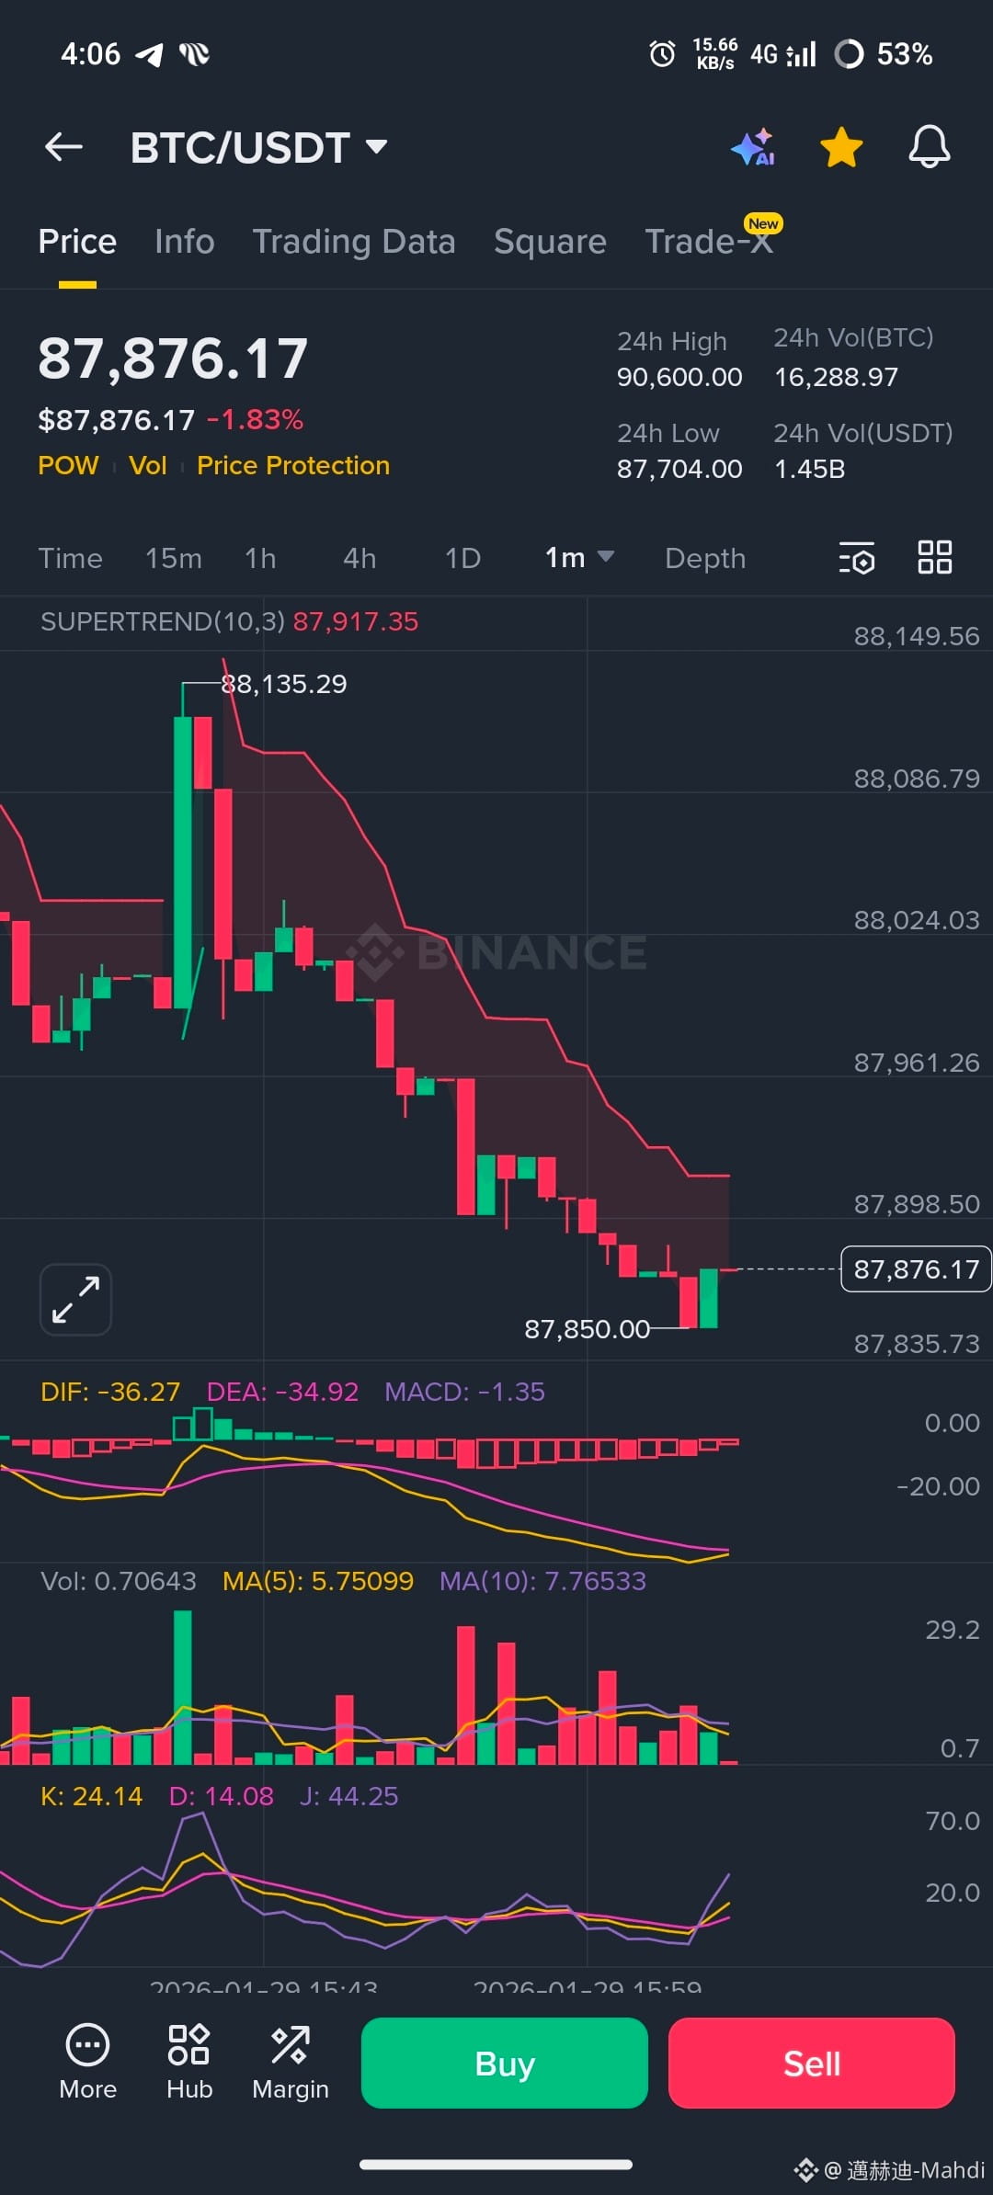Select the 15m chart interval
993x2195 pixels.
[x=173, y=558]
